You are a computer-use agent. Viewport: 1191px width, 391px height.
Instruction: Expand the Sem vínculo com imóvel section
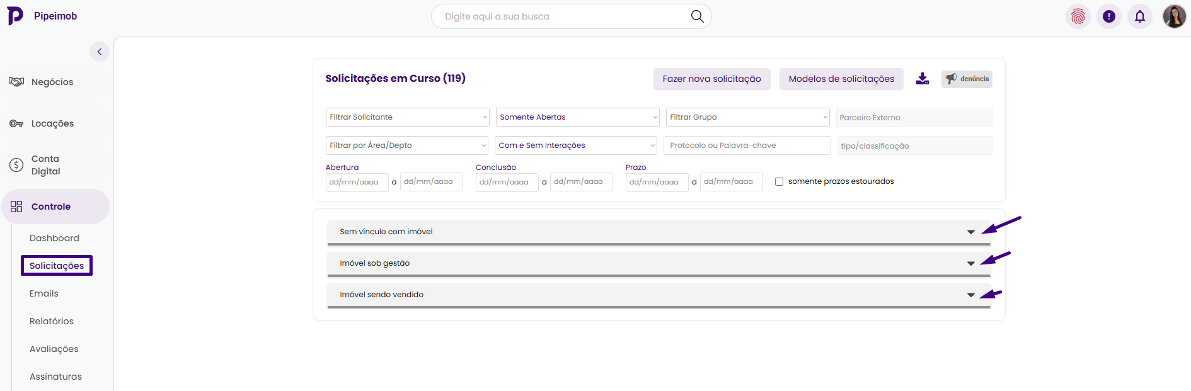pos(970,232)
